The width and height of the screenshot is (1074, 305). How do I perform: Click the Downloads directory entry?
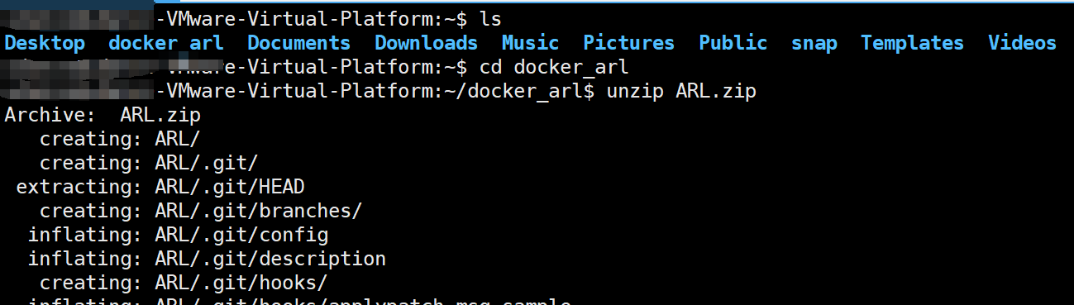[x=426, y=43]
